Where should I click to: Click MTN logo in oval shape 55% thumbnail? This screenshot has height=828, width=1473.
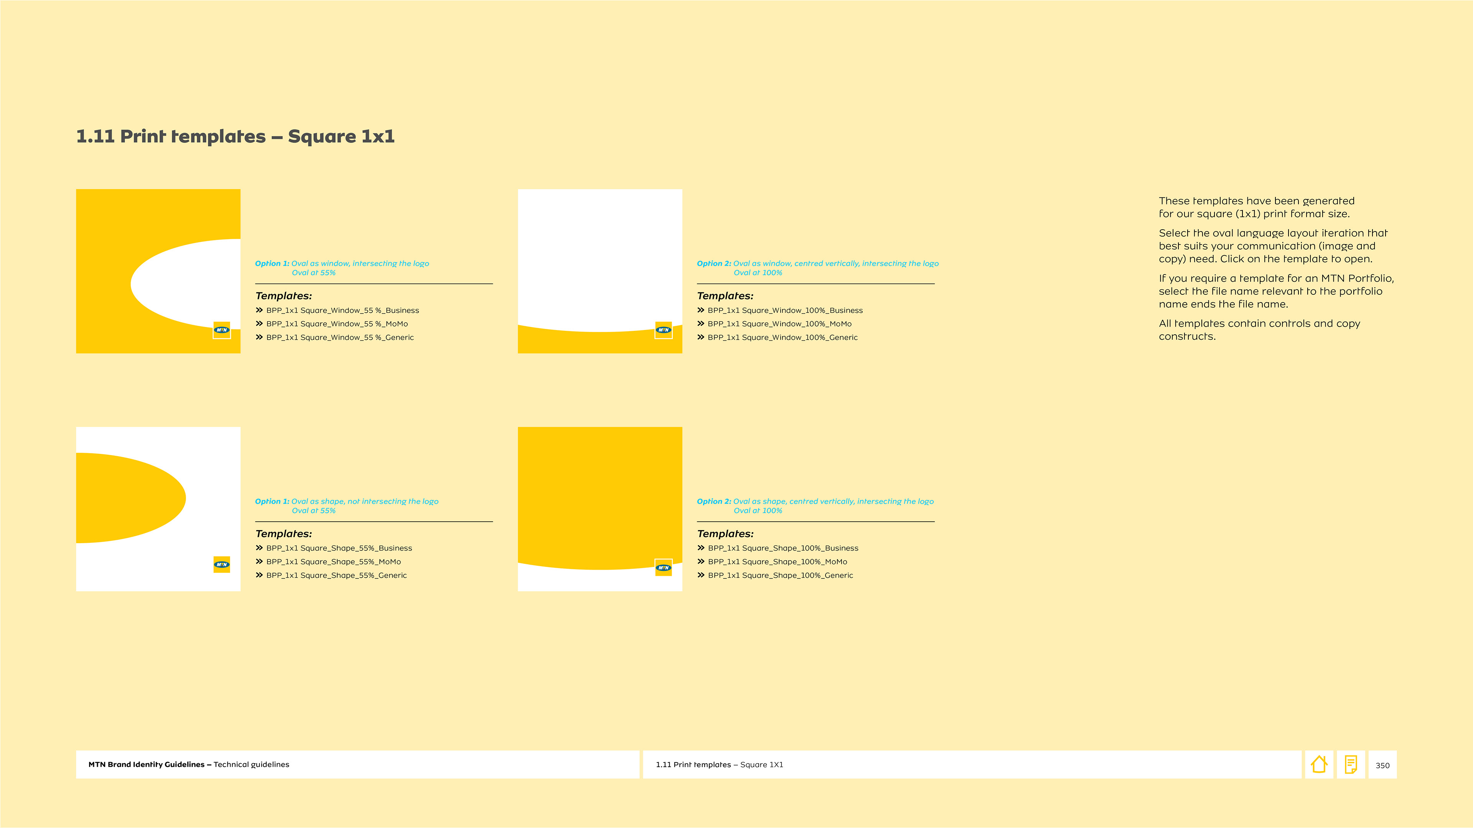point(222,565)
